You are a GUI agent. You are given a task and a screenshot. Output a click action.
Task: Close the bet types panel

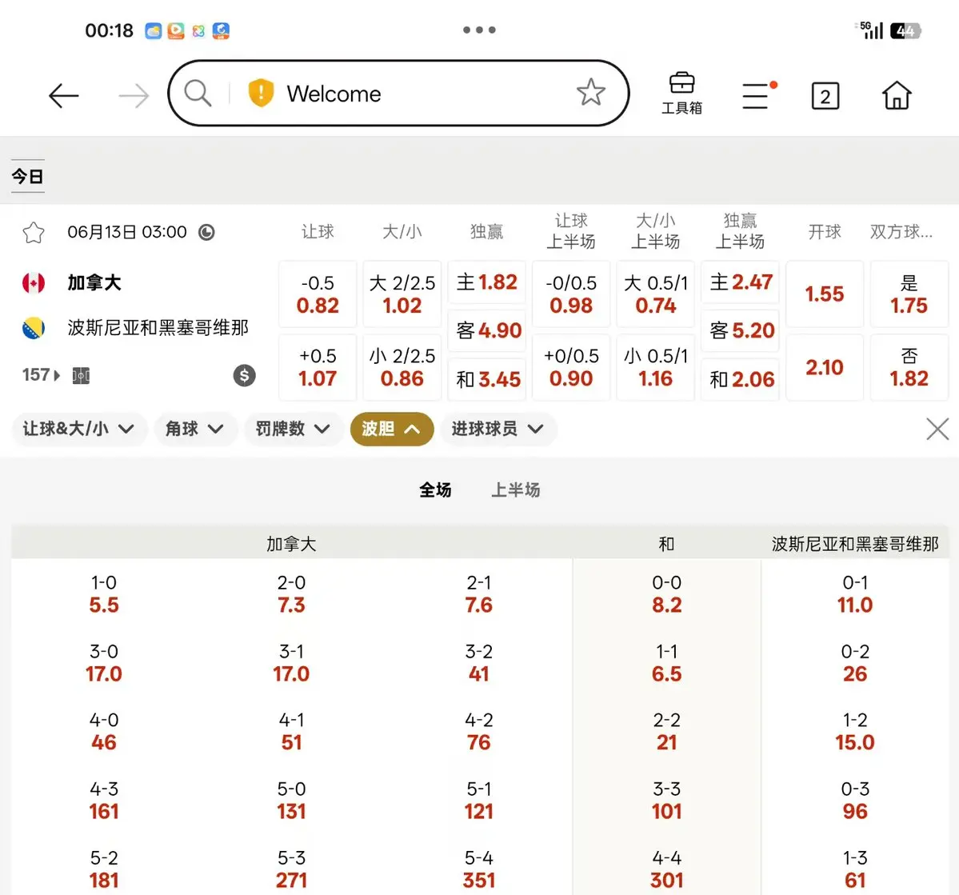pyautogui.click(x=937, y=429)
